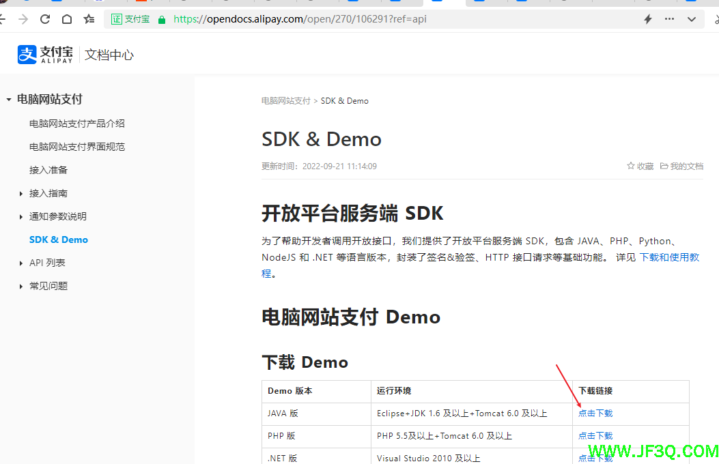Expand the 常见问题 sidebar section

21,287
